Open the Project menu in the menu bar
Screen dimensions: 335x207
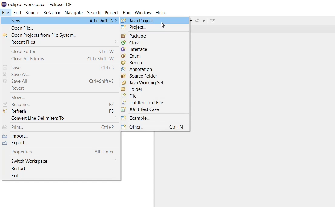(x=112, y=13)
